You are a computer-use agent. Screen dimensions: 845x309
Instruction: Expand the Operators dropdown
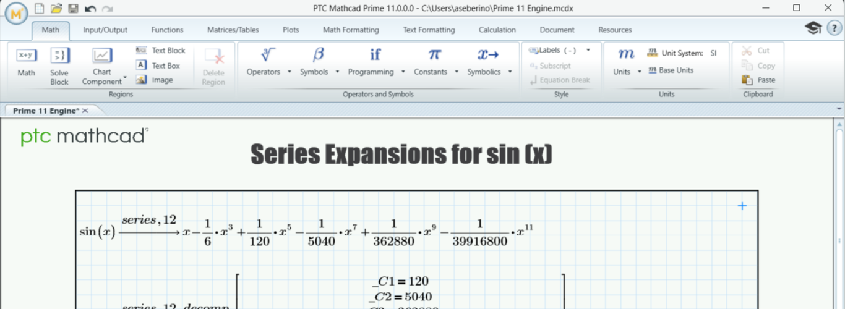[x=289, y=72]
